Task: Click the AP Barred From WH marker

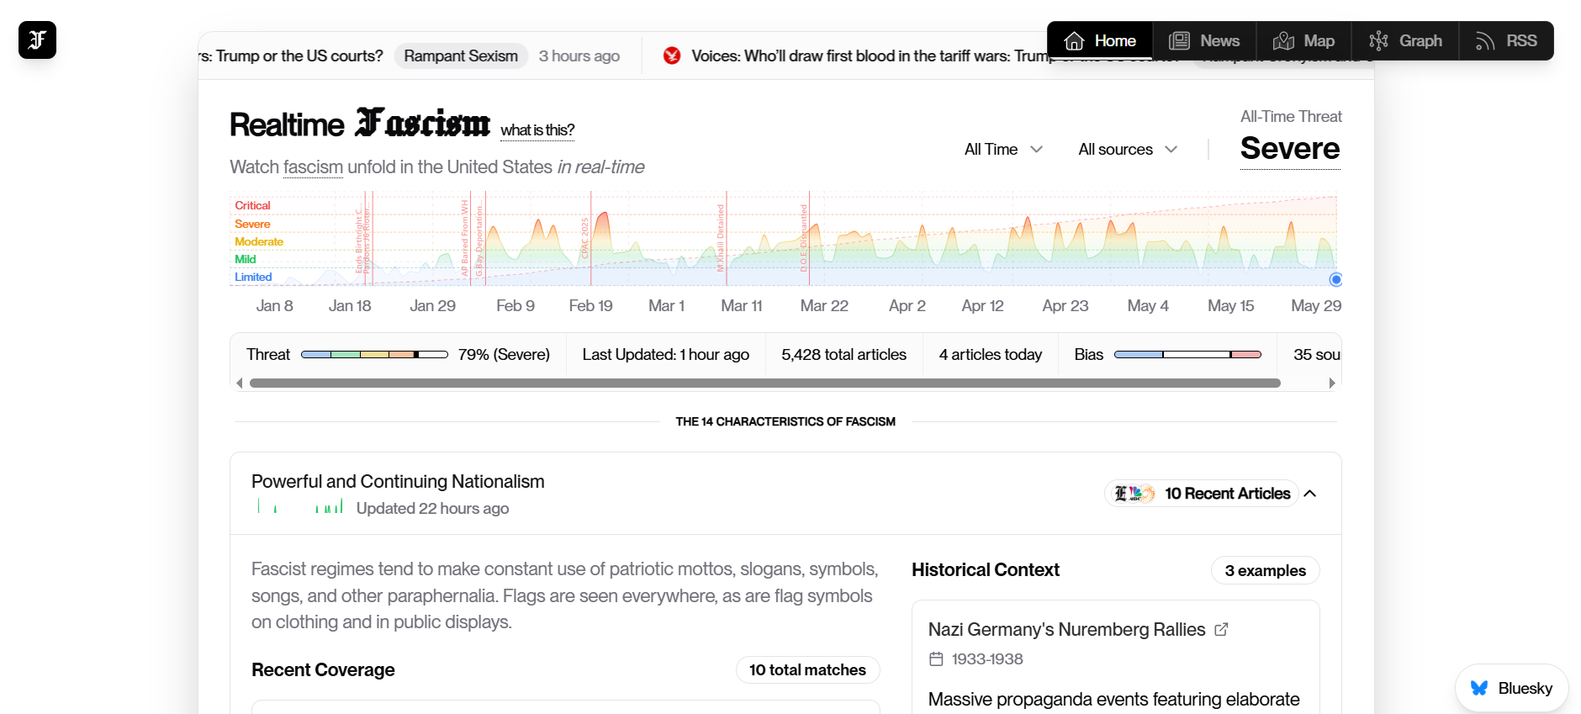Action: tap(464, 238)
